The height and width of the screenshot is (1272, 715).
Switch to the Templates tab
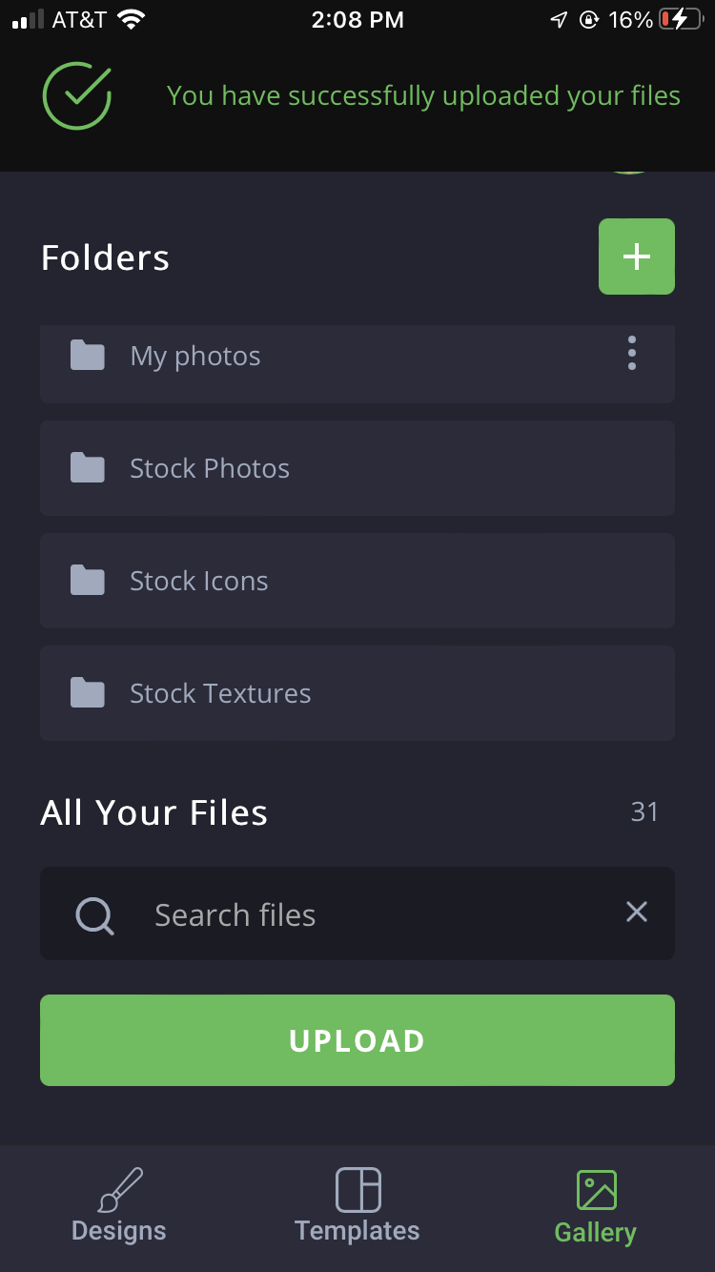point(357,1205)
